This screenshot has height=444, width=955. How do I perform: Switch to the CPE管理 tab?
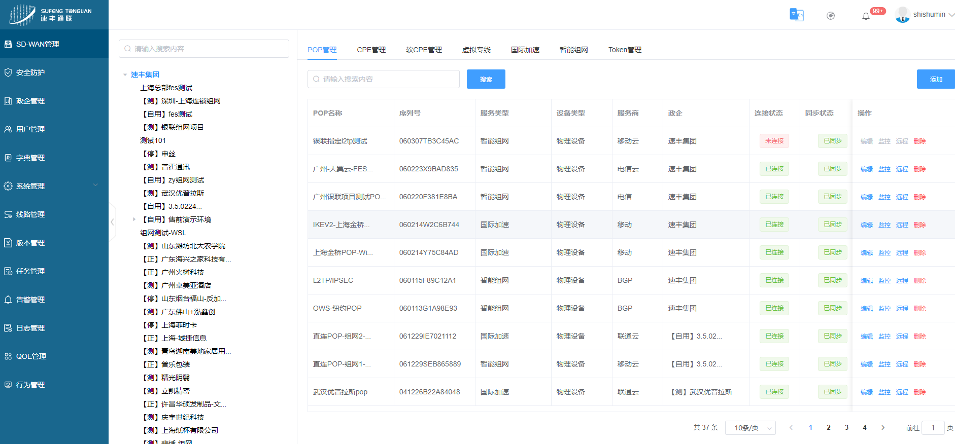pyautogui.click(x=371, y=50)
